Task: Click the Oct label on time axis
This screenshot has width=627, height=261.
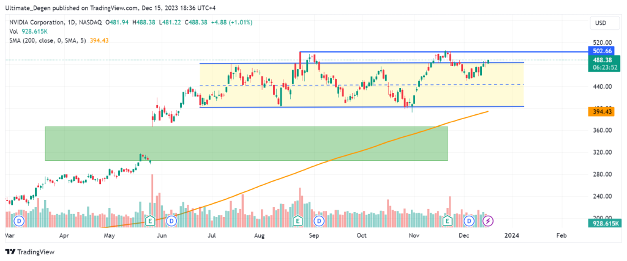Action: click(x=361, y=235)
